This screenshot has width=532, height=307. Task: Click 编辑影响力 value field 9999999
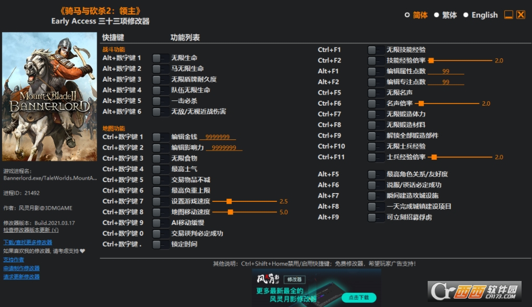[x=224, y=148]
